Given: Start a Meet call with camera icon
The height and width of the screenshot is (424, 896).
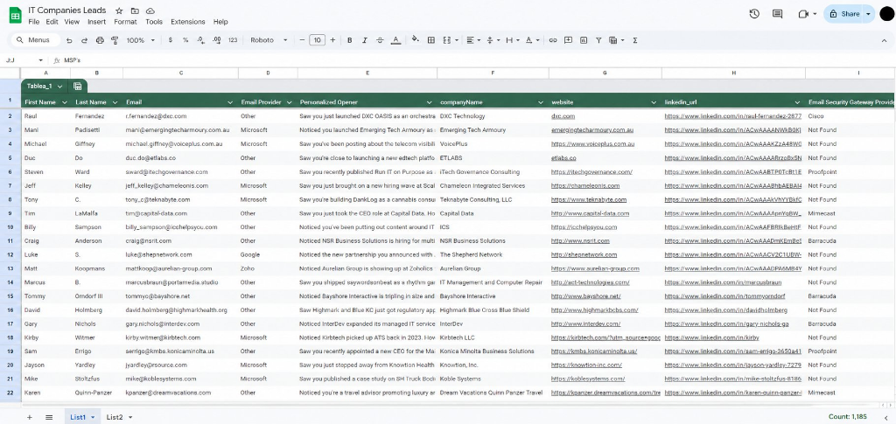Looking at the screenshot, I should click(803, 14).
